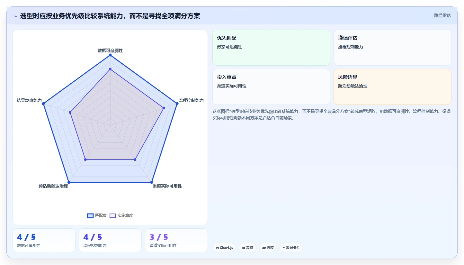
Task: Click the blue 匹配度 legend color box
Action: [90, 215]
